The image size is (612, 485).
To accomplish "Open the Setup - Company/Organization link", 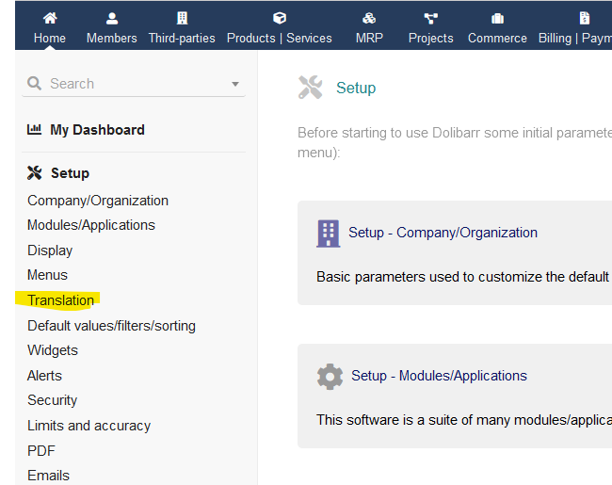I will click(443, 233).
